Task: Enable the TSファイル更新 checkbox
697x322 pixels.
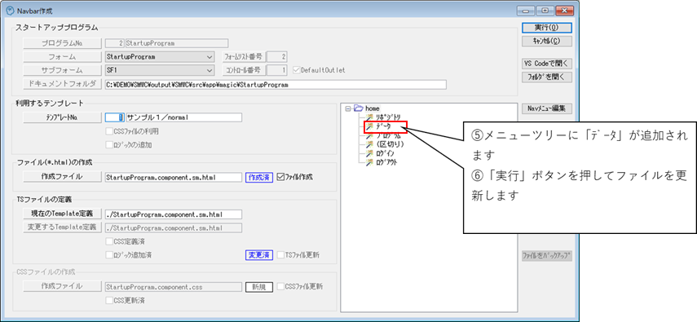Action: coord(280,255)
